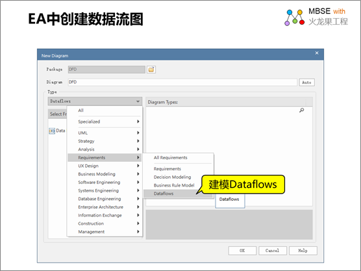The image size is (361, 271).
Task: Click the Cancel button
Action: pos(273,250)
